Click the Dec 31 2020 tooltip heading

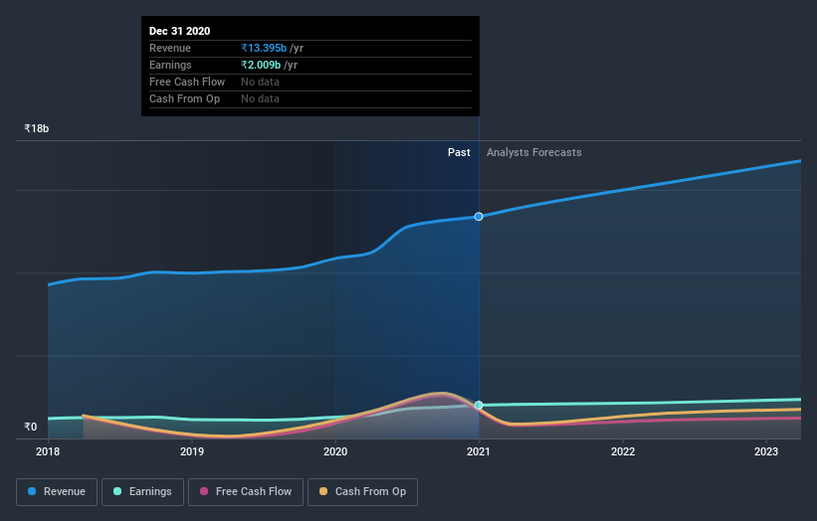[x=180, y=31]
